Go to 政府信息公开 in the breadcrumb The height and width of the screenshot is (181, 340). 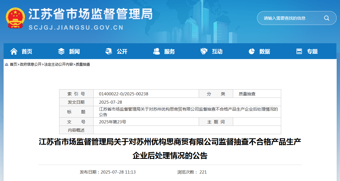click(x=31, y=64)
